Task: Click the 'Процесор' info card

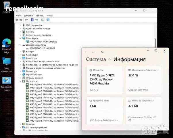Action: [105, 80]
